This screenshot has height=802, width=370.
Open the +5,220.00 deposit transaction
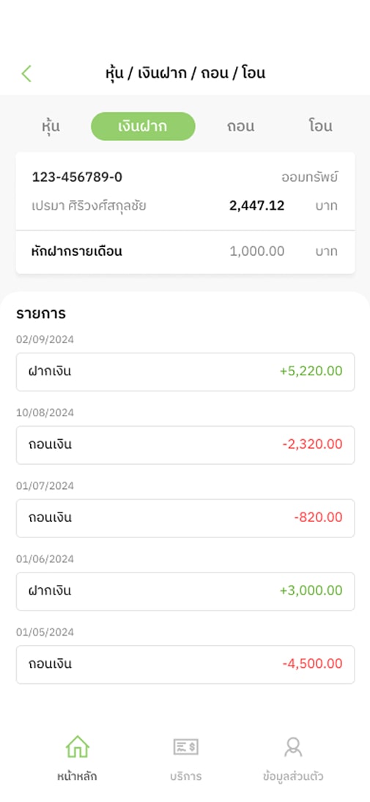[185, 372]
